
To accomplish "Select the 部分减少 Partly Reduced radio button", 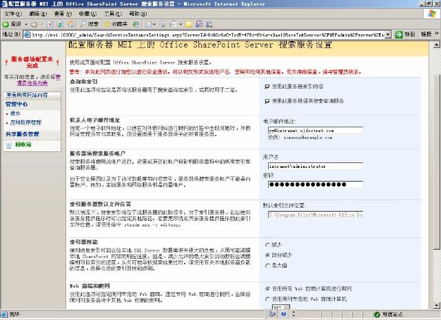I will coord(268,255).
